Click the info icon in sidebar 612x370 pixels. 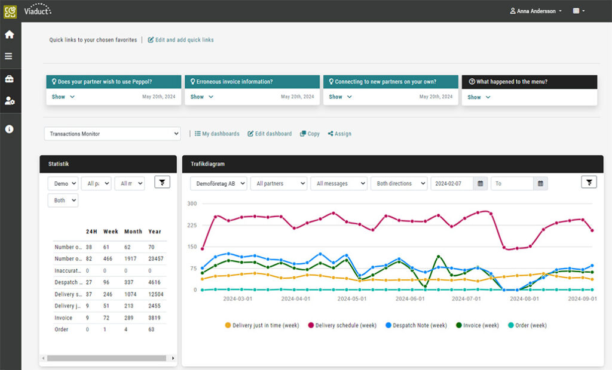coord(10,129)
